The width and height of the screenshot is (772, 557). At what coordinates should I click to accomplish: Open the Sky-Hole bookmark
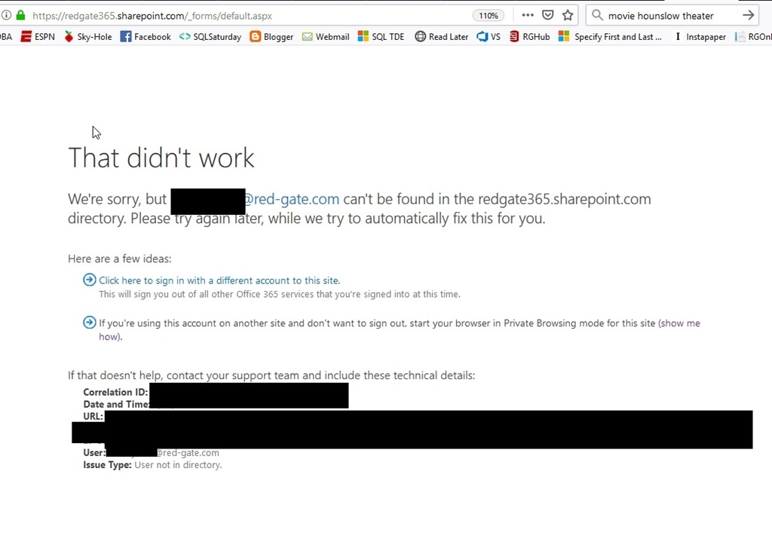pos(87,36)
